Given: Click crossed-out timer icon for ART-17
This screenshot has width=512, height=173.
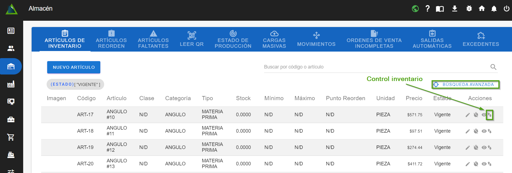Looking at the screenshot, I should point(476,115).
